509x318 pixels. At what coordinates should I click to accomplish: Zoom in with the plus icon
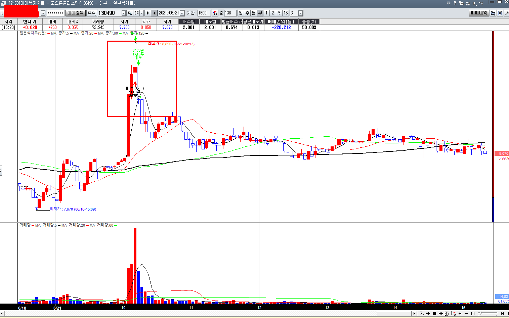coord(460,314)
